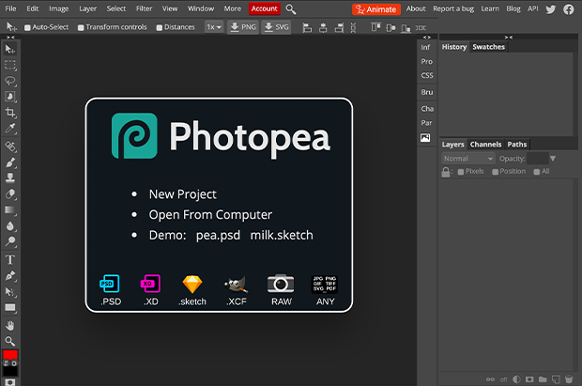582x386 pixels.
Task: Open the File menu
Action: coord(10,8)
